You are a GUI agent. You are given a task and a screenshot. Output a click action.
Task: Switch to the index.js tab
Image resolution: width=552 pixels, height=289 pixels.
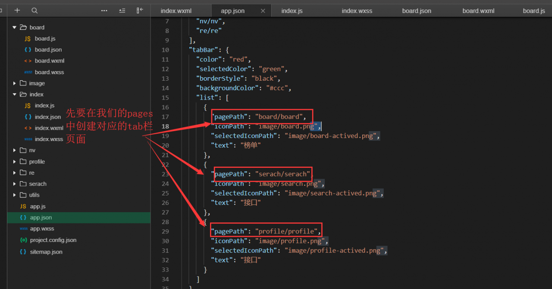(292, 11)
